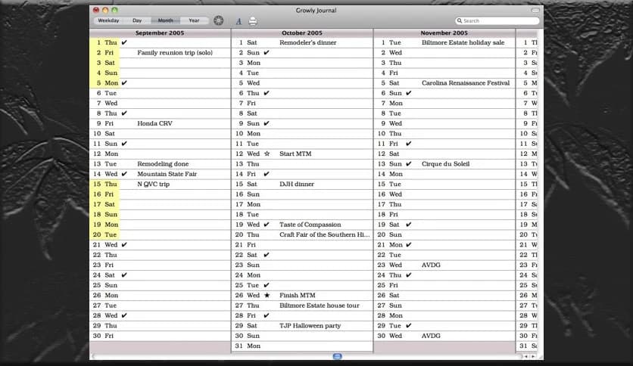The image size is (633, 366).
Task: Toggle the checkmark on October 2 Sun
Action: click(267, 52)
